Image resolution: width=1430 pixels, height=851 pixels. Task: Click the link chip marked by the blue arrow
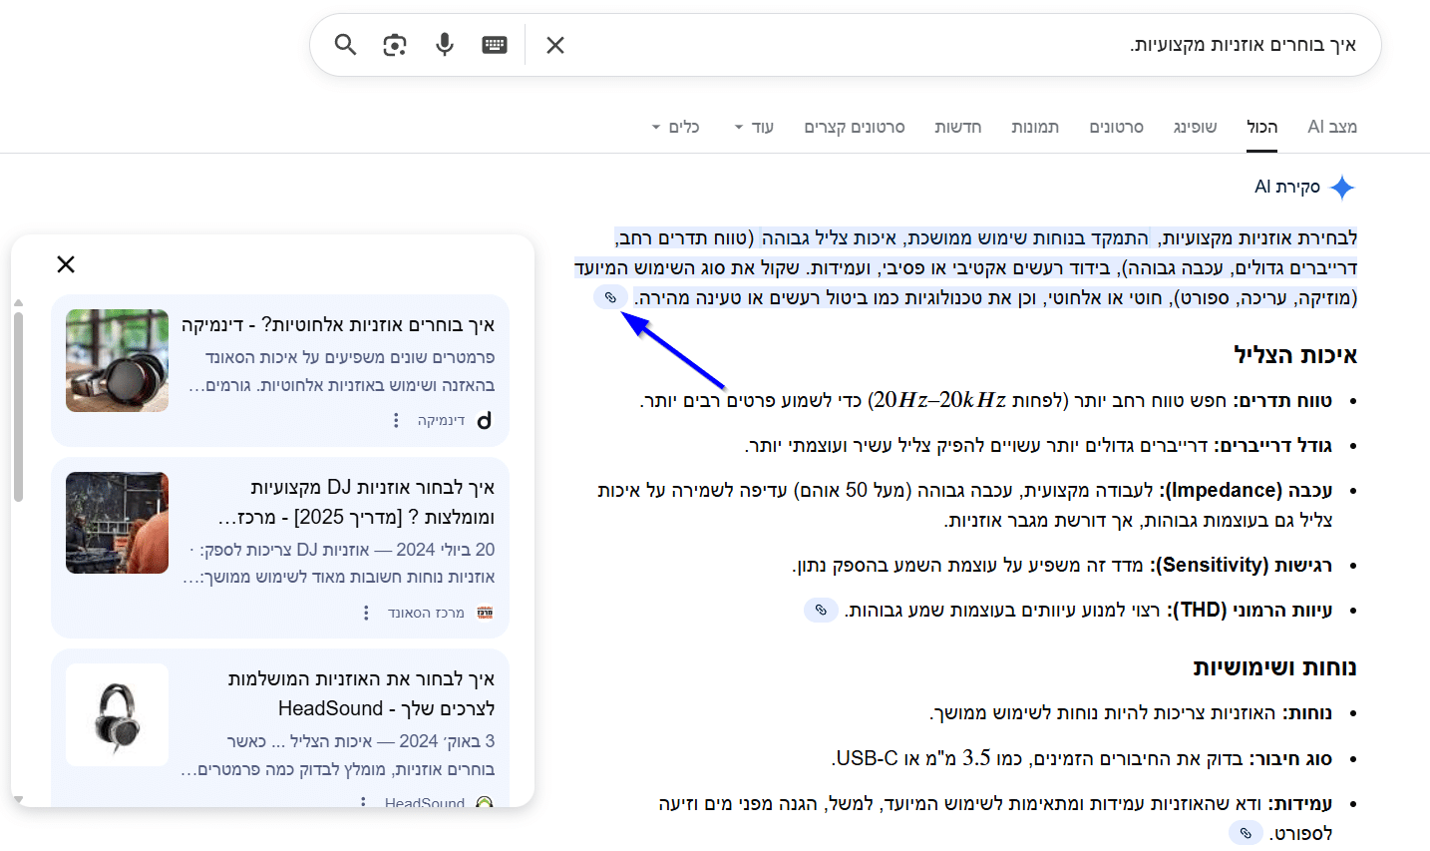[x=610, y=296]
